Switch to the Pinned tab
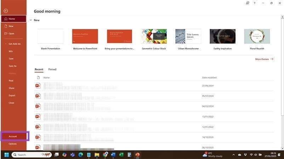The width and height of the screenshot is (284, 159). [x=52, y=70]
